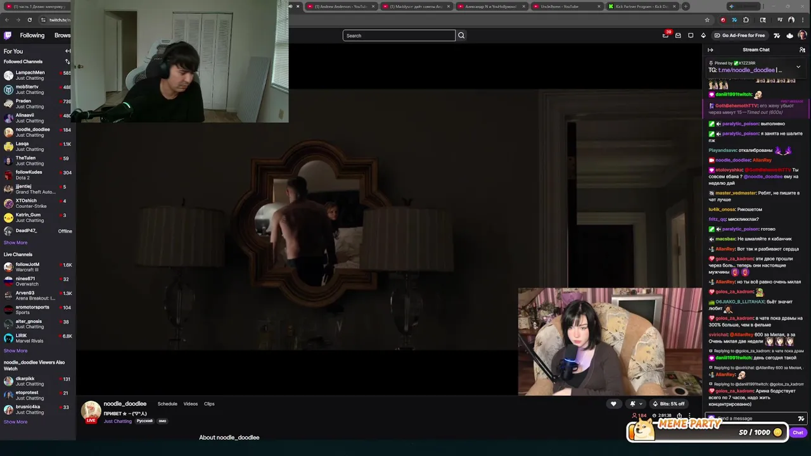Show More followed channels
This screenshot has width=811, height=456.
(15, 243)
